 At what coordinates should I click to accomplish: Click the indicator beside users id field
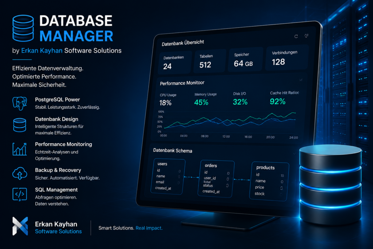click(x=179, y=171)
